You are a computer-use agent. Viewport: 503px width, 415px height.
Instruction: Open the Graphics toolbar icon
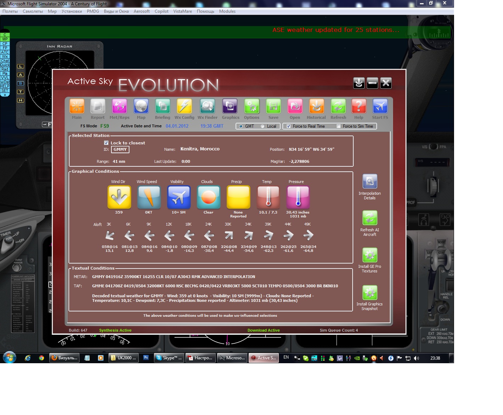point(230,106)
